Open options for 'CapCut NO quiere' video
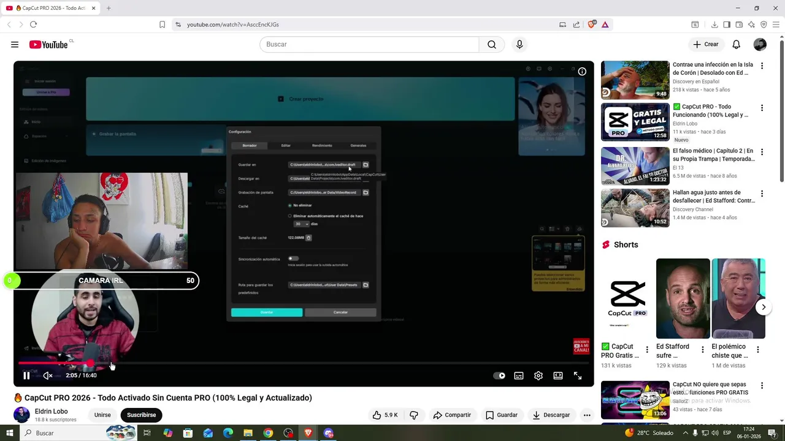The image size is (785, 441). (762, 386)
